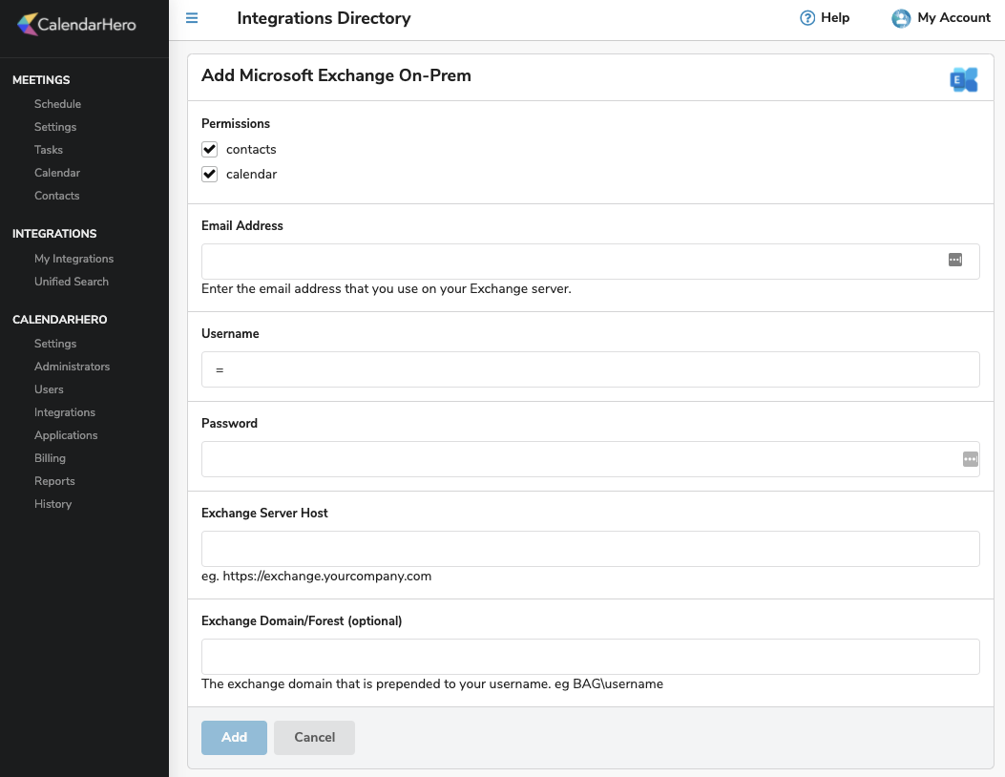This screenshot has width=1005, height=777.
Task: Click the Exchange Server Host input field
Action: [x=590, y=549]
